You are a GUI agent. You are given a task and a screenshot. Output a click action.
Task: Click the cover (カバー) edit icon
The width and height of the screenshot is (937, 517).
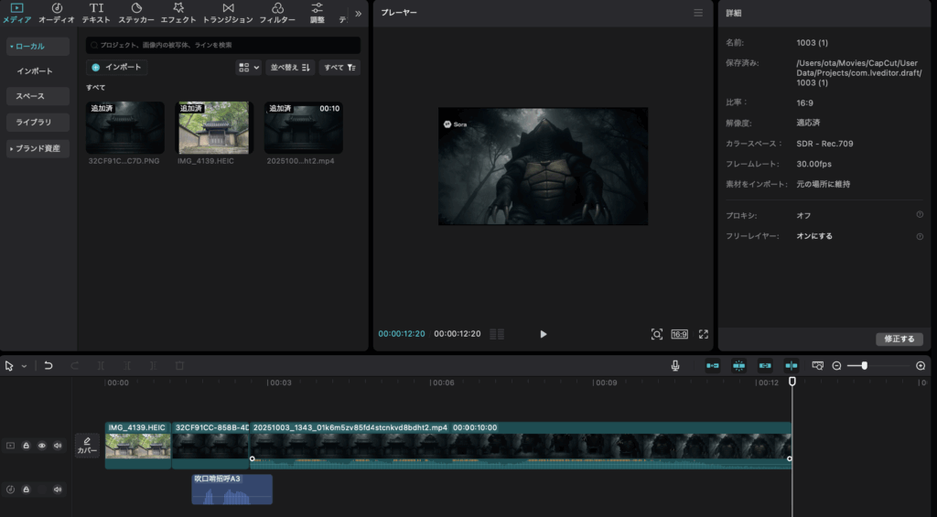tap(87, 446)
